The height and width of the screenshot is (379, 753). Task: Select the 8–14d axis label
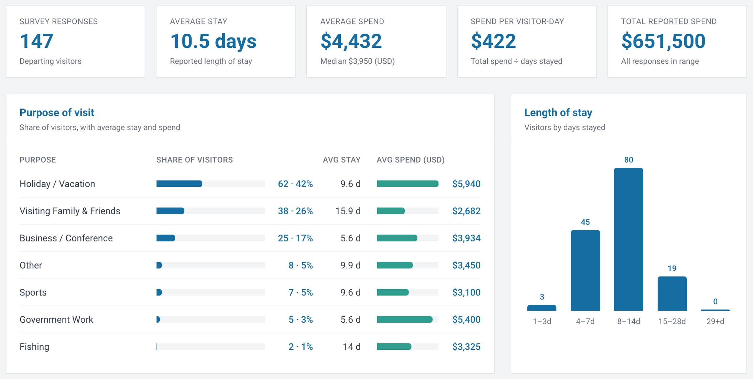click(x=629, y=322)
